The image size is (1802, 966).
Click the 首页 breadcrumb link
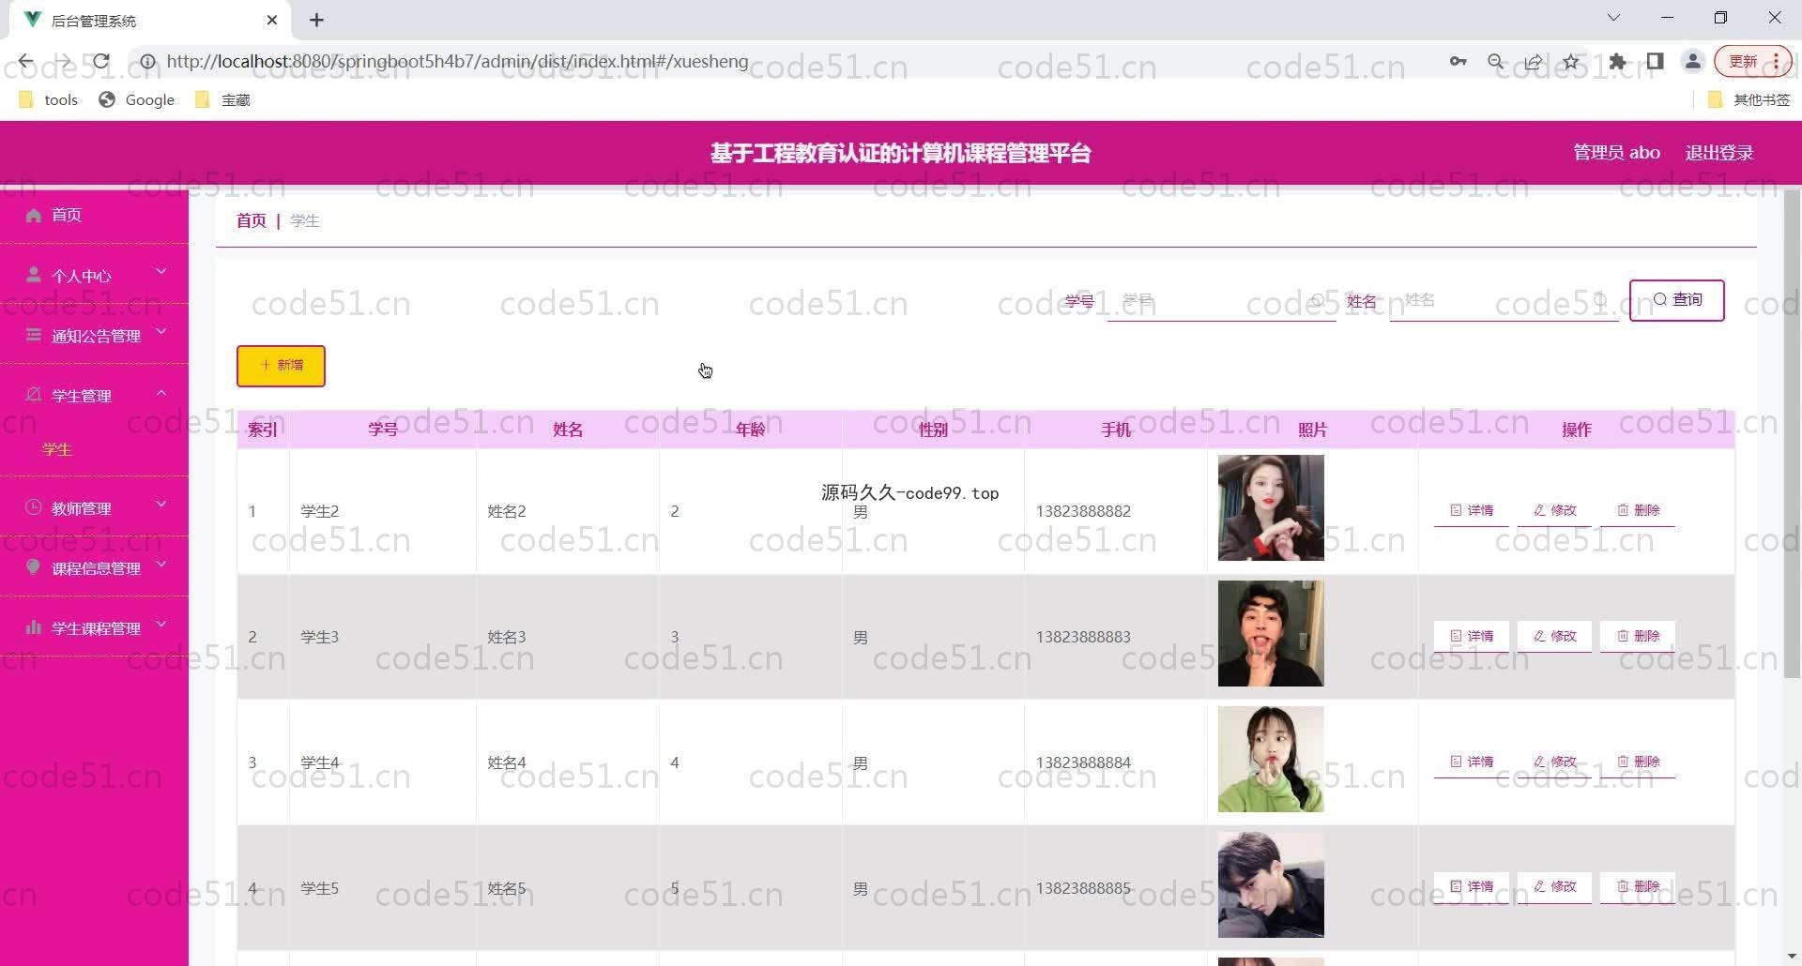pos(251,220)
